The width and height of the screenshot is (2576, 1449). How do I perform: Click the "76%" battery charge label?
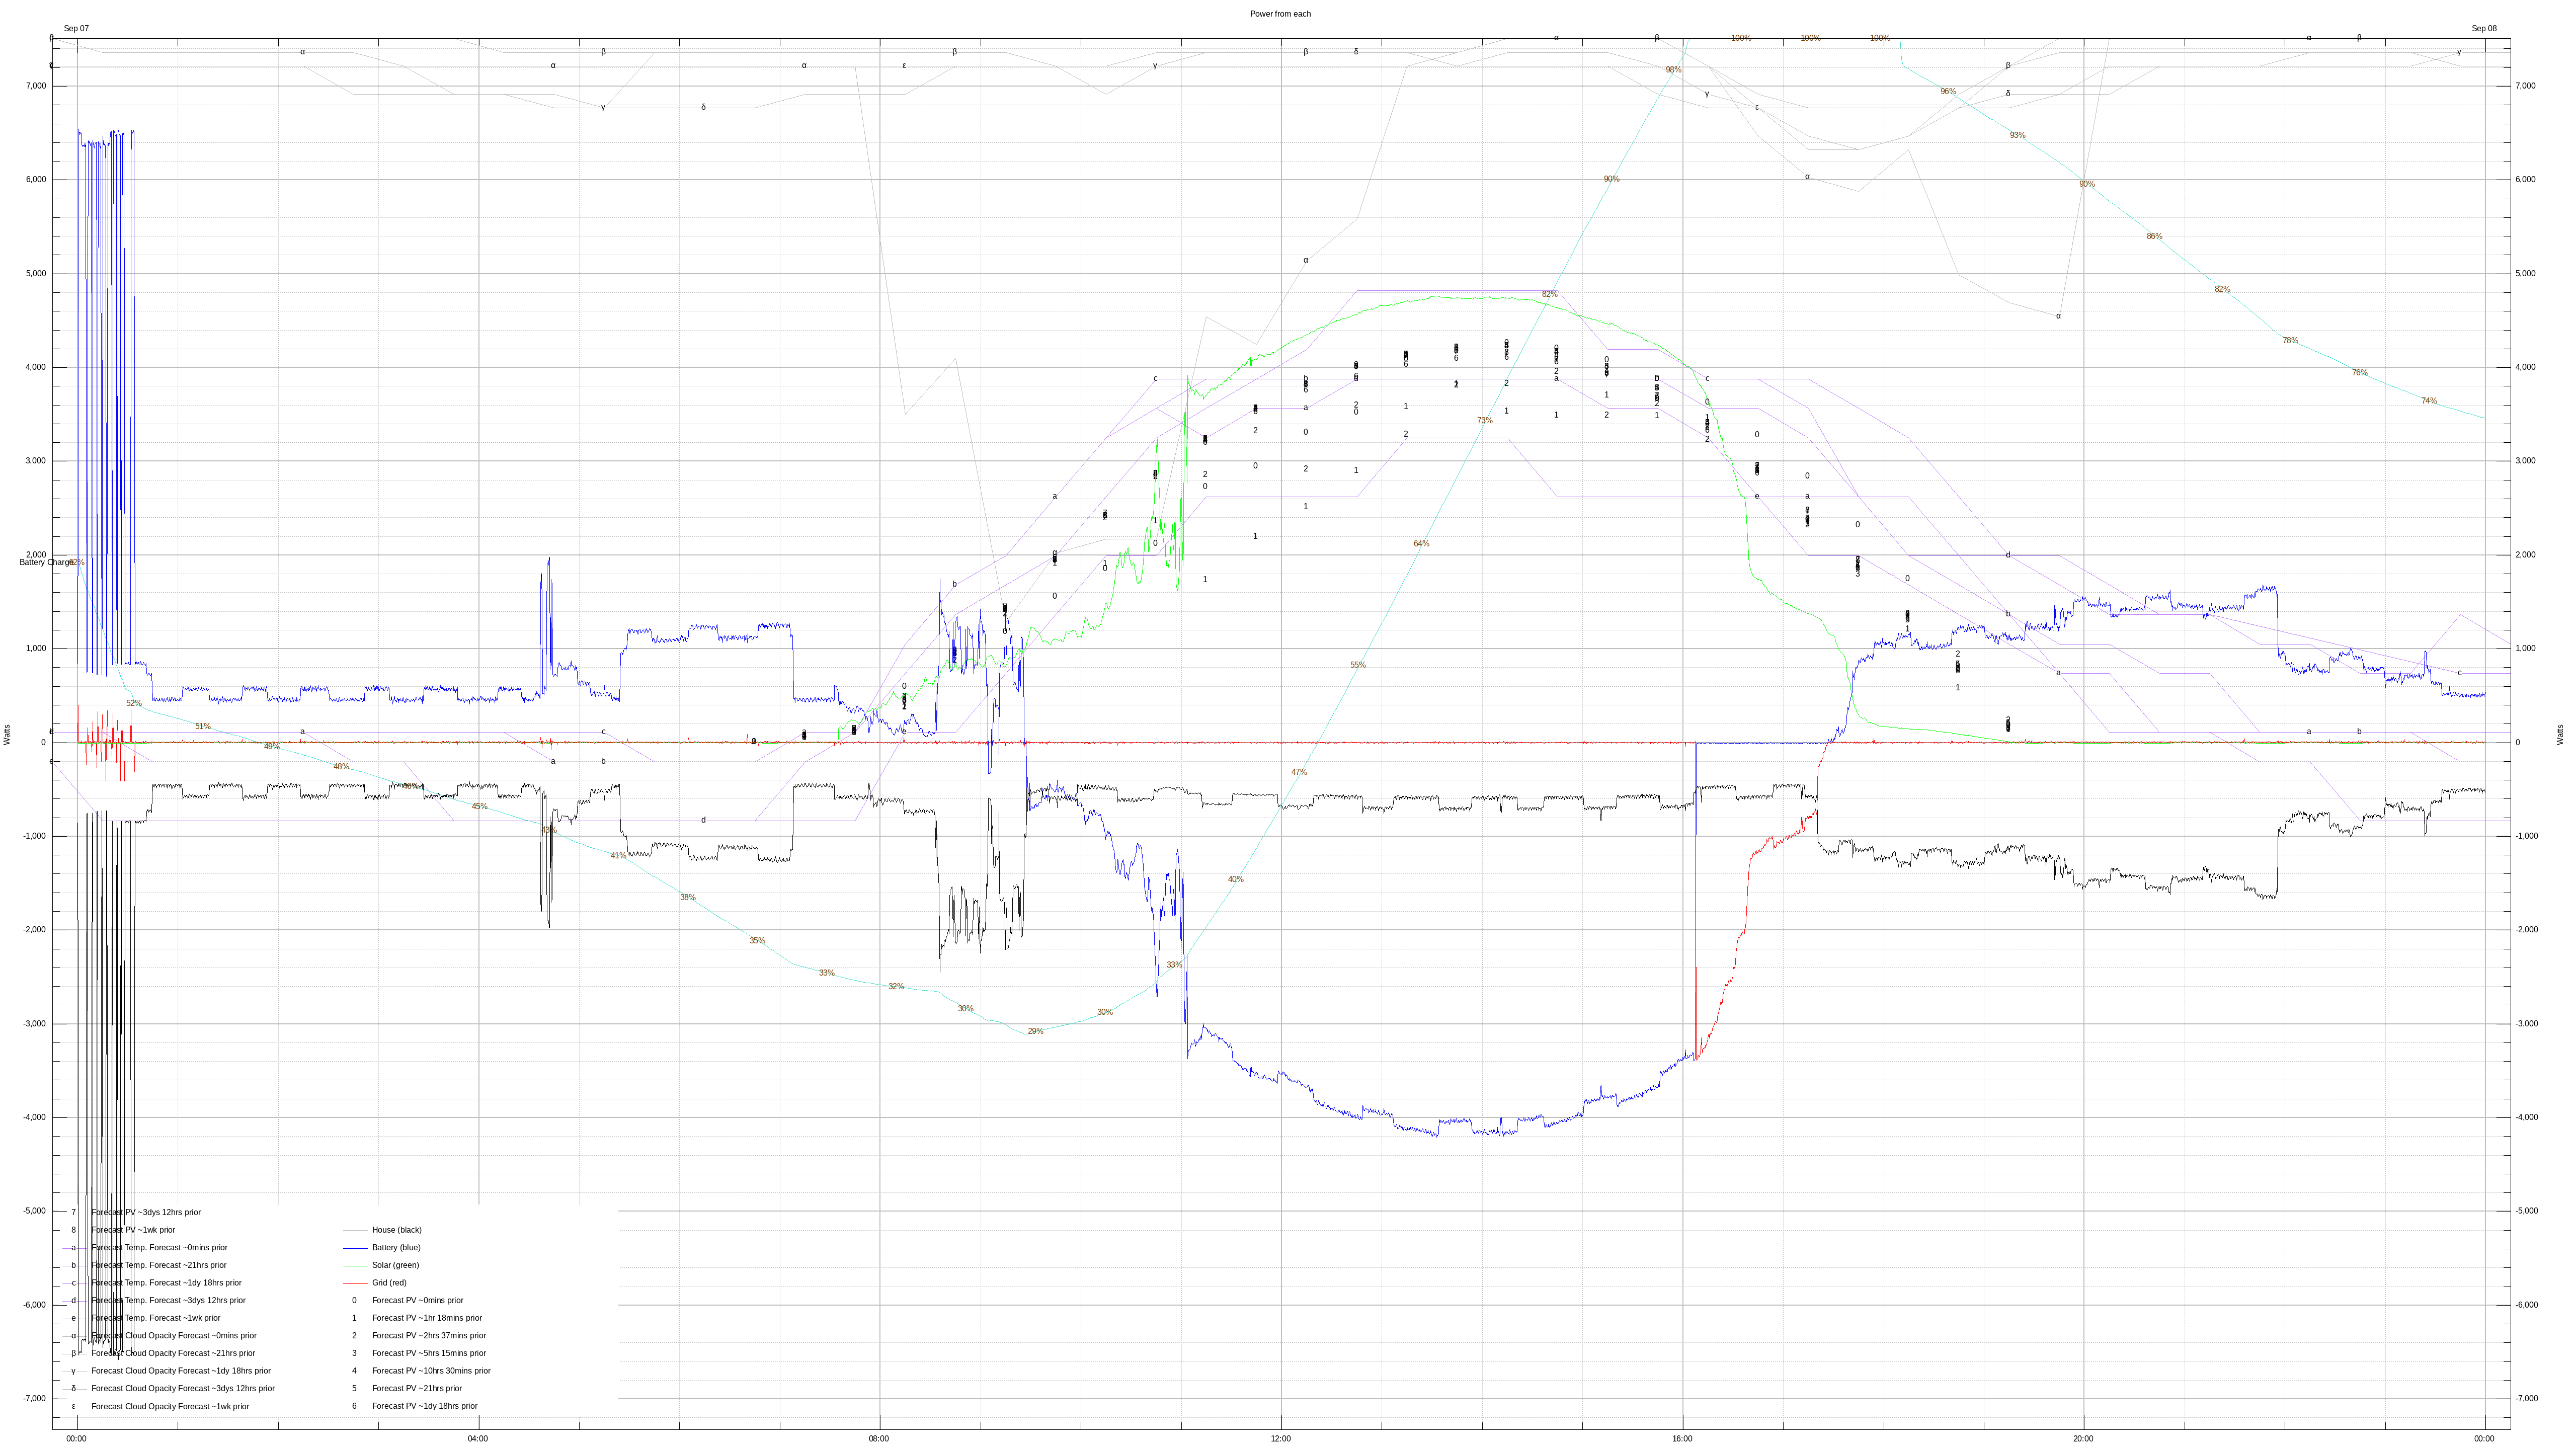[x=2359, y=373]
